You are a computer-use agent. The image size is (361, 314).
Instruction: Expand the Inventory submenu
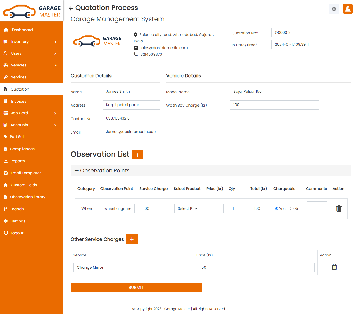point(32,42)
